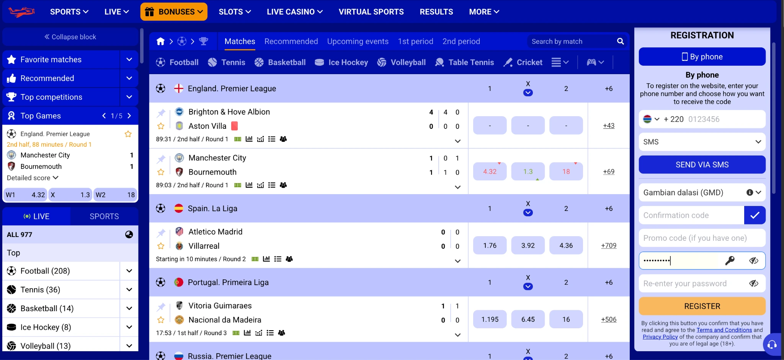The height and width of the screenshot is (360, 784).
Task: Open statistics chart icon for Brighton match
Action: [249, 139]
